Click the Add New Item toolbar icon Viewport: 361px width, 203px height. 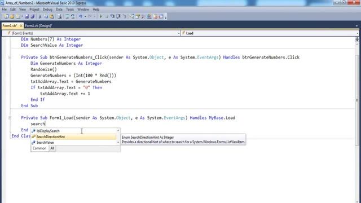[18, 16]
